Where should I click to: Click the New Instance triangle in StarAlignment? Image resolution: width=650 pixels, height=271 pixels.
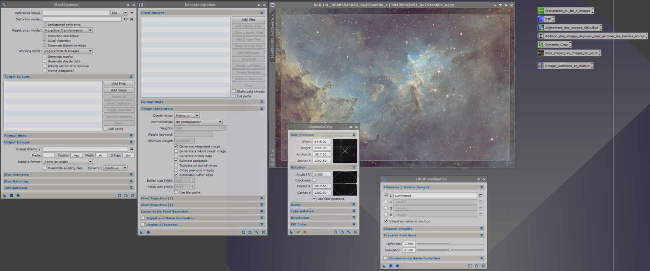click(5, 196)
